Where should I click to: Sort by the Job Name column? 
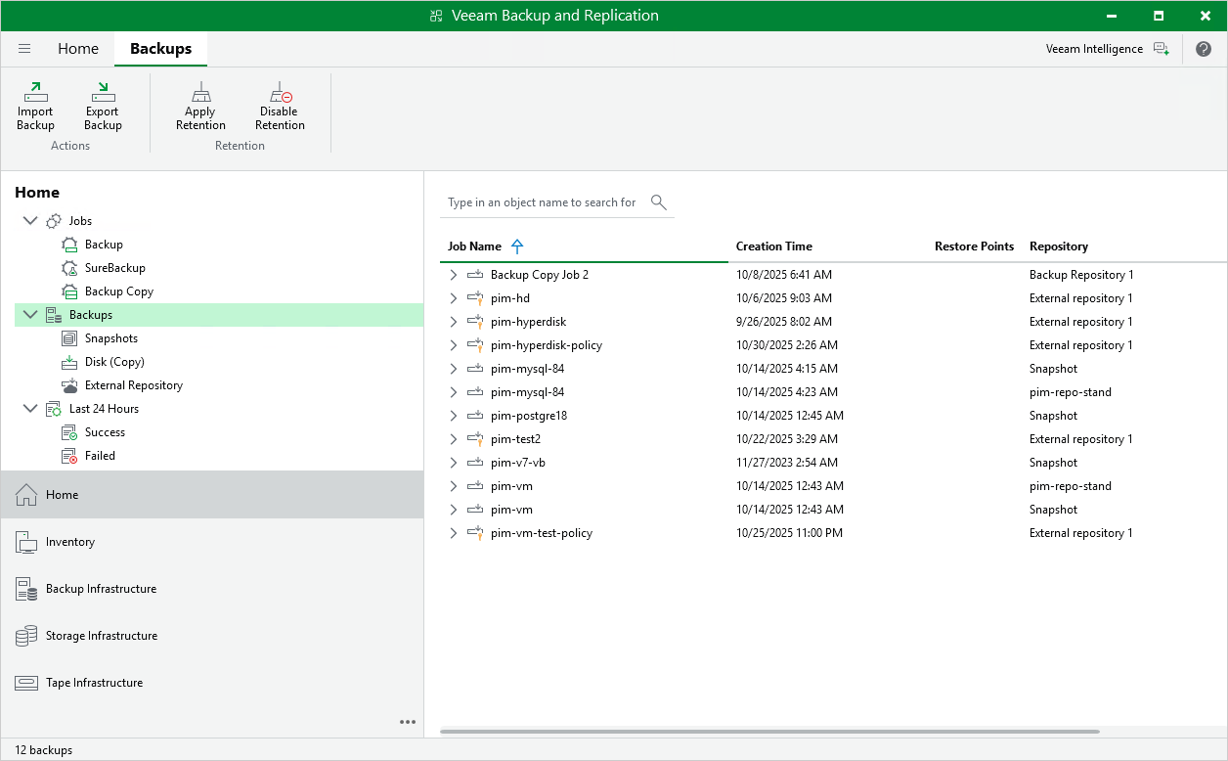[x=474, y=246]
